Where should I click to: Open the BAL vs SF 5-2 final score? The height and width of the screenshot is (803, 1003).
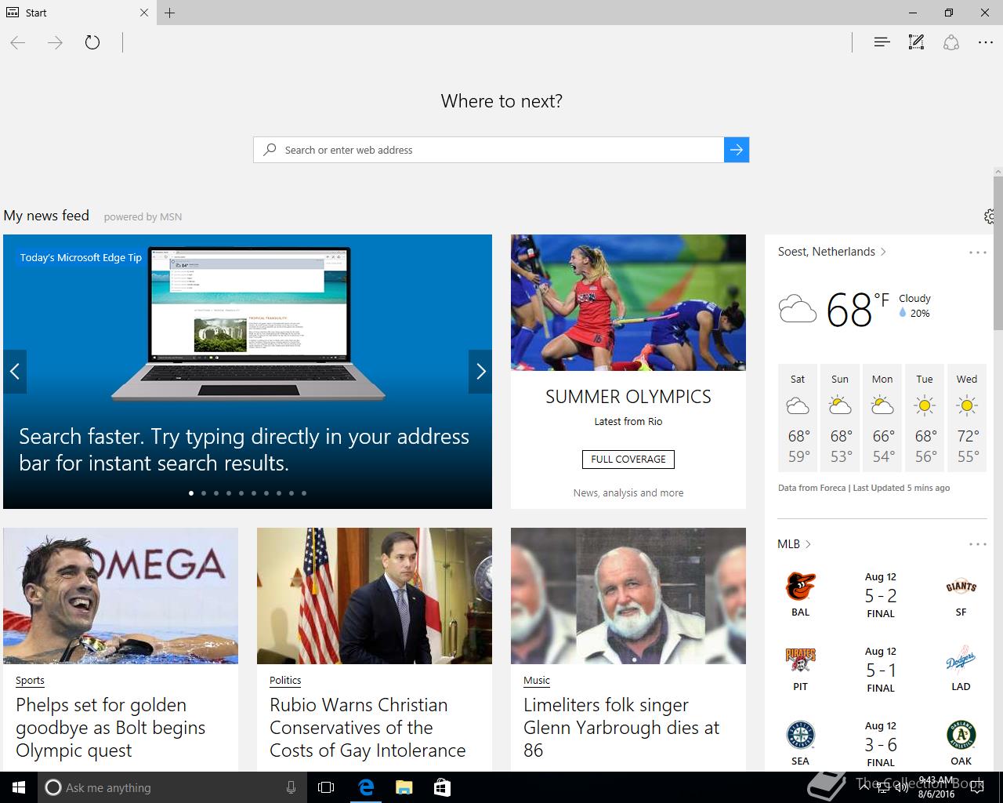(881, 596)
